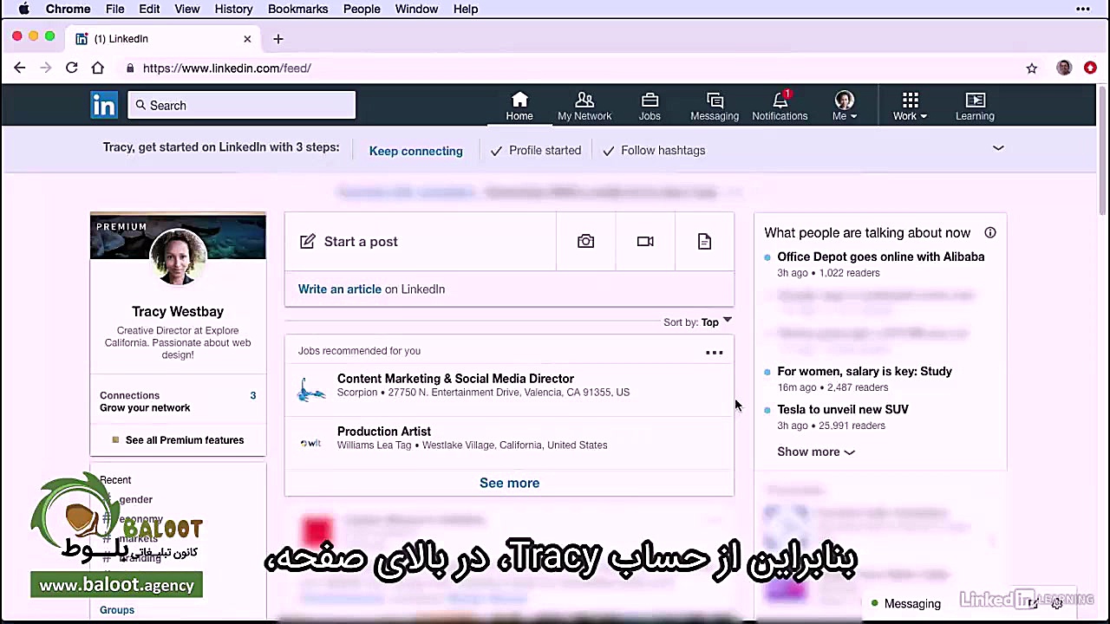Collapse the onboarding banner chevron

click(997, 147)
